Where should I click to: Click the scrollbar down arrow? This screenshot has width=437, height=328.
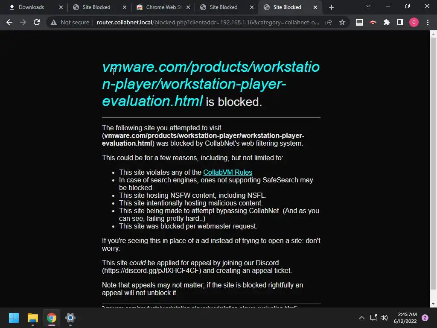coord(433,304)
